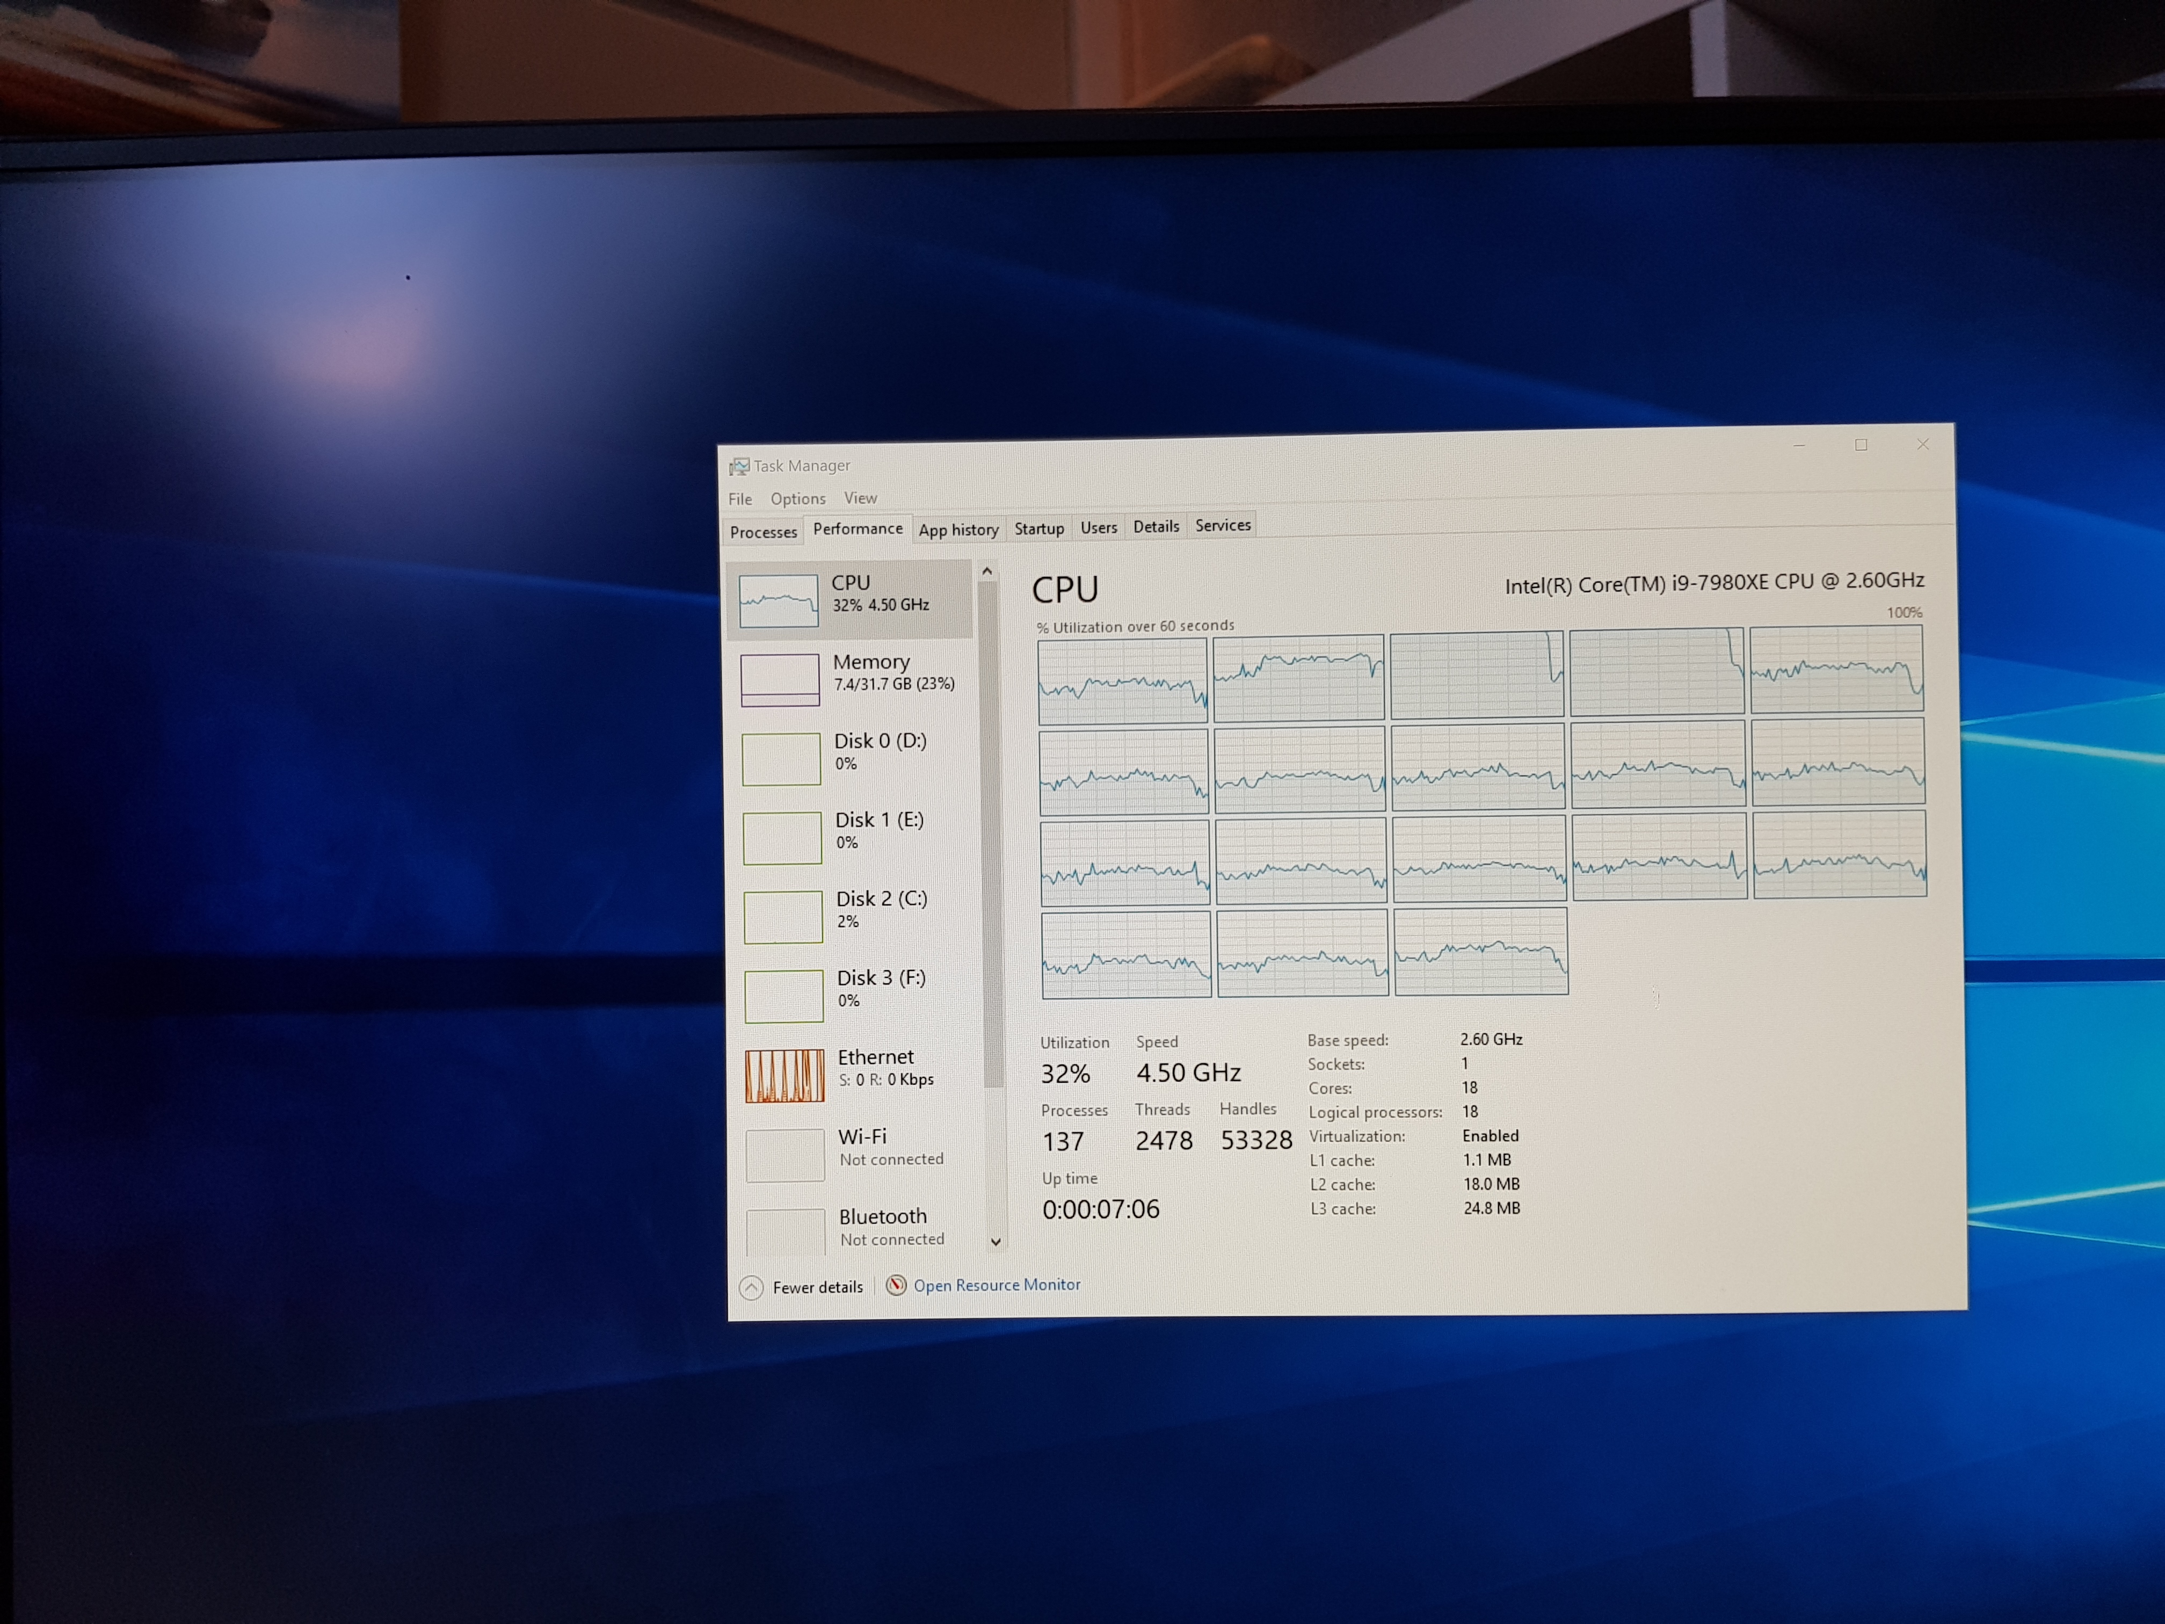This screenshot has width=2165, height=1624.
Task: Select the CPU mini graph in sidebar
Action: [x=778, y=600]
